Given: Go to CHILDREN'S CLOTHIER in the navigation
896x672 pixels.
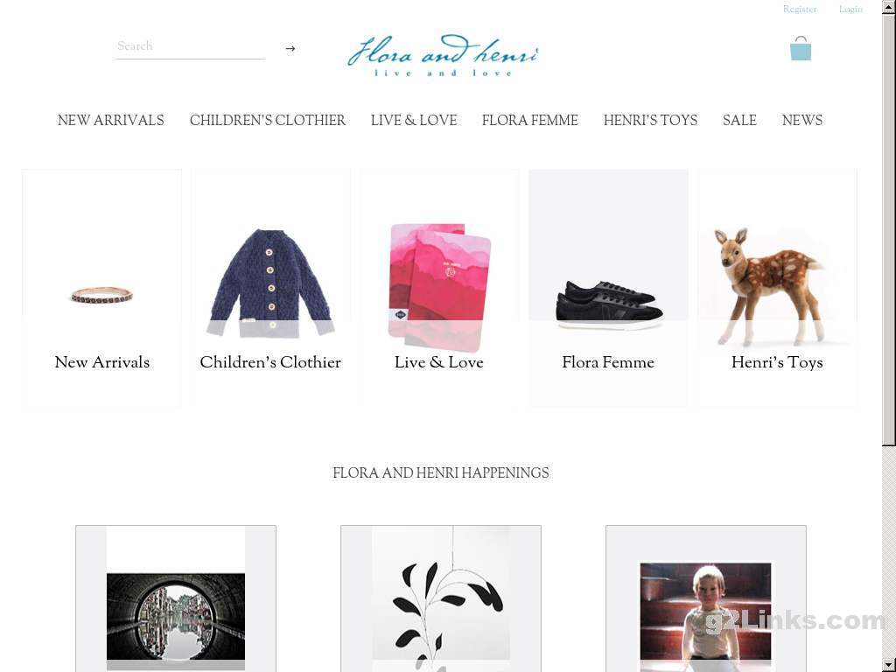Looking at the screenshot, I should tap(268, 120).
